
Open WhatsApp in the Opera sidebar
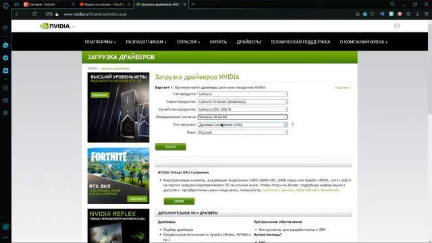click(5, 45)
